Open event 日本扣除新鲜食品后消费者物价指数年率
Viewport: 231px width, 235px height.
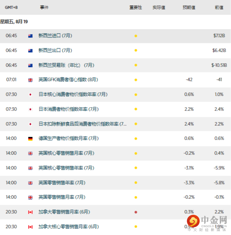point(83,124)
